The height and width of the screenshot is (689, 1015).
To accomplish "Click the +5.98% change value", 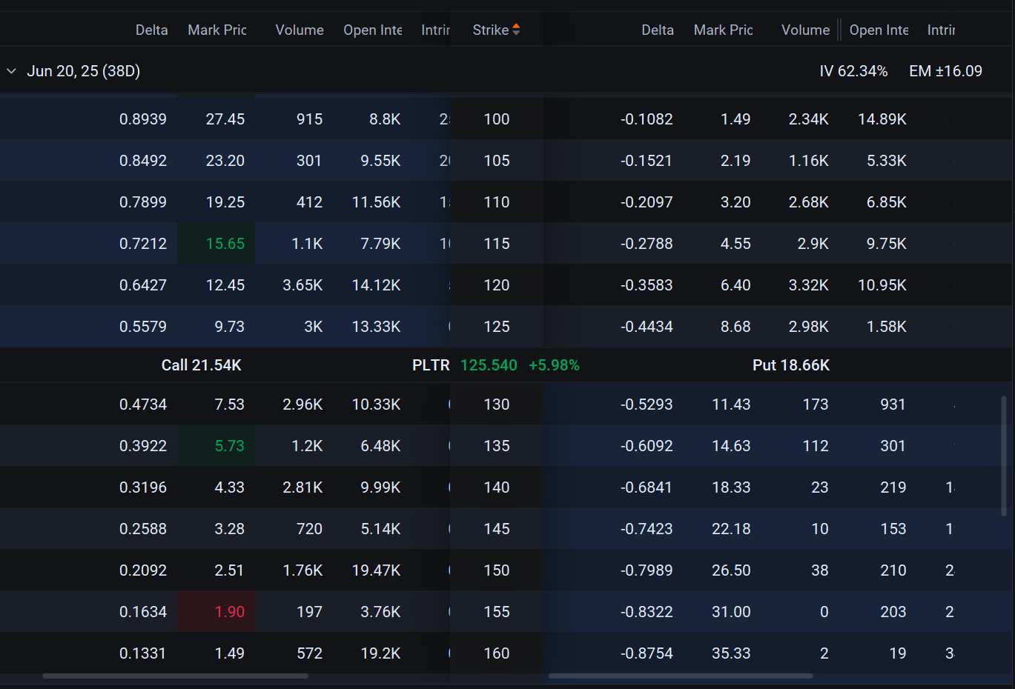I will click(554, 365).
